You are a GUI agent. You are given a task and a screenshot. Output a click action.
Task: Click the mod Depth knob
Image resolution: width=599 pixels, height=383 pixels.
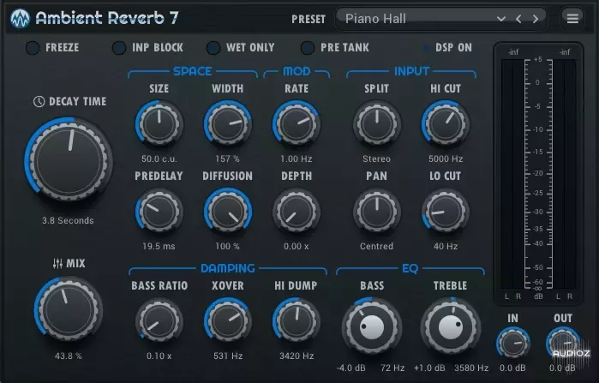coord(297,212)
